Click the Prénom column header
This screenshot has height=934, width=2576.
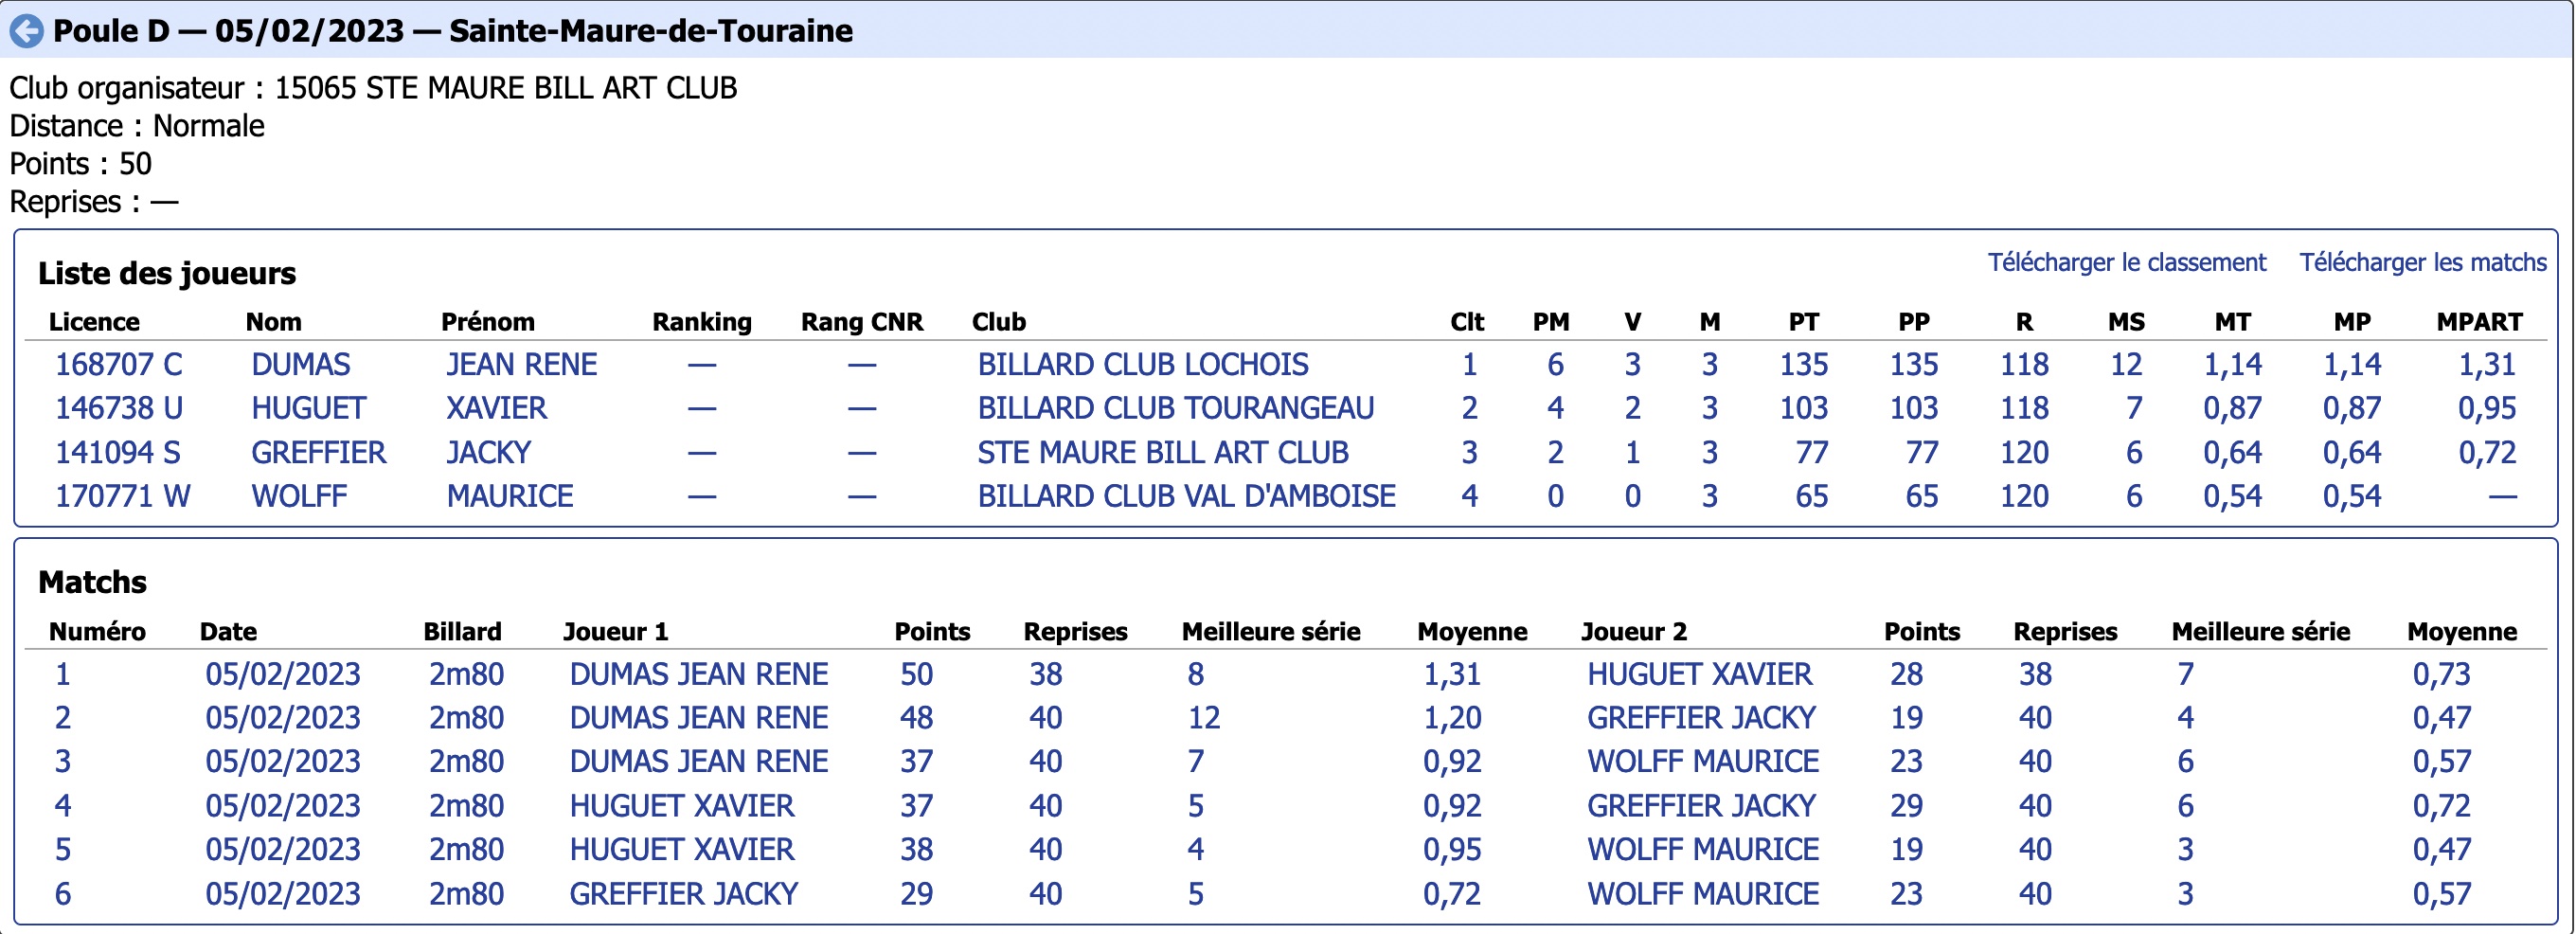click(487, 322)
